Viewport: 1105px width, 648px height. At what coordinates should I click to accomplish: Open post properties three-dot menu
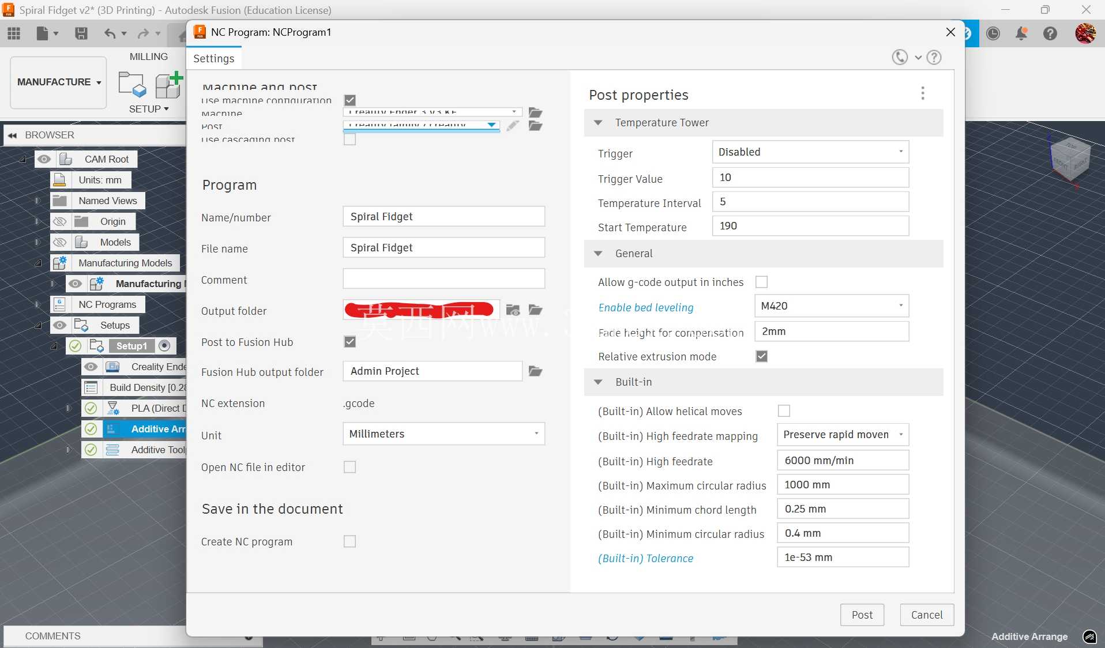click(923, 93)
